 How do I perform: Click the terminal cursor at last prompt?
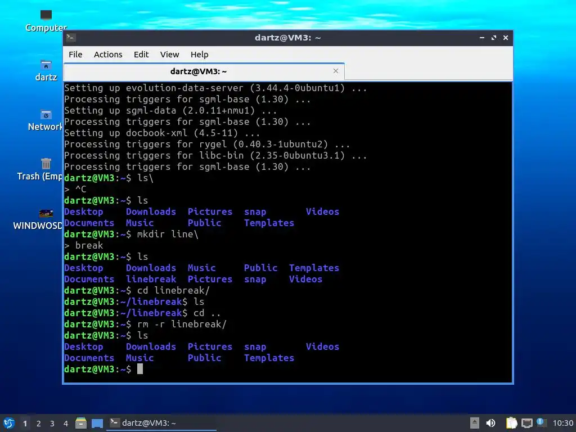[x=140, y=369]
